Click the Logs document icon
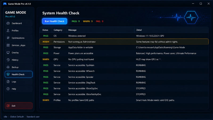Viewport: 213px width, 120px height. pyautogui.click(x=8, y=82)
